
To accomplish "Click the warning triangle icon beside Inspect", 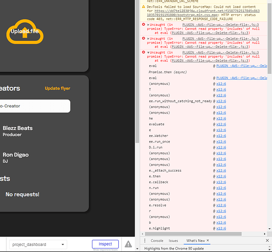I will 128,244.
